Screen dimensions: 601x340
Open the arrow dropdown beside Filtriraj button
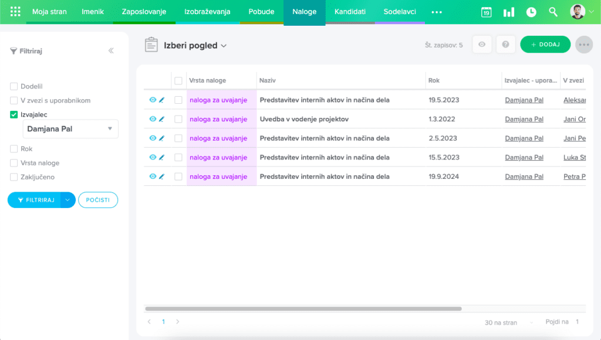coord(68,200)
